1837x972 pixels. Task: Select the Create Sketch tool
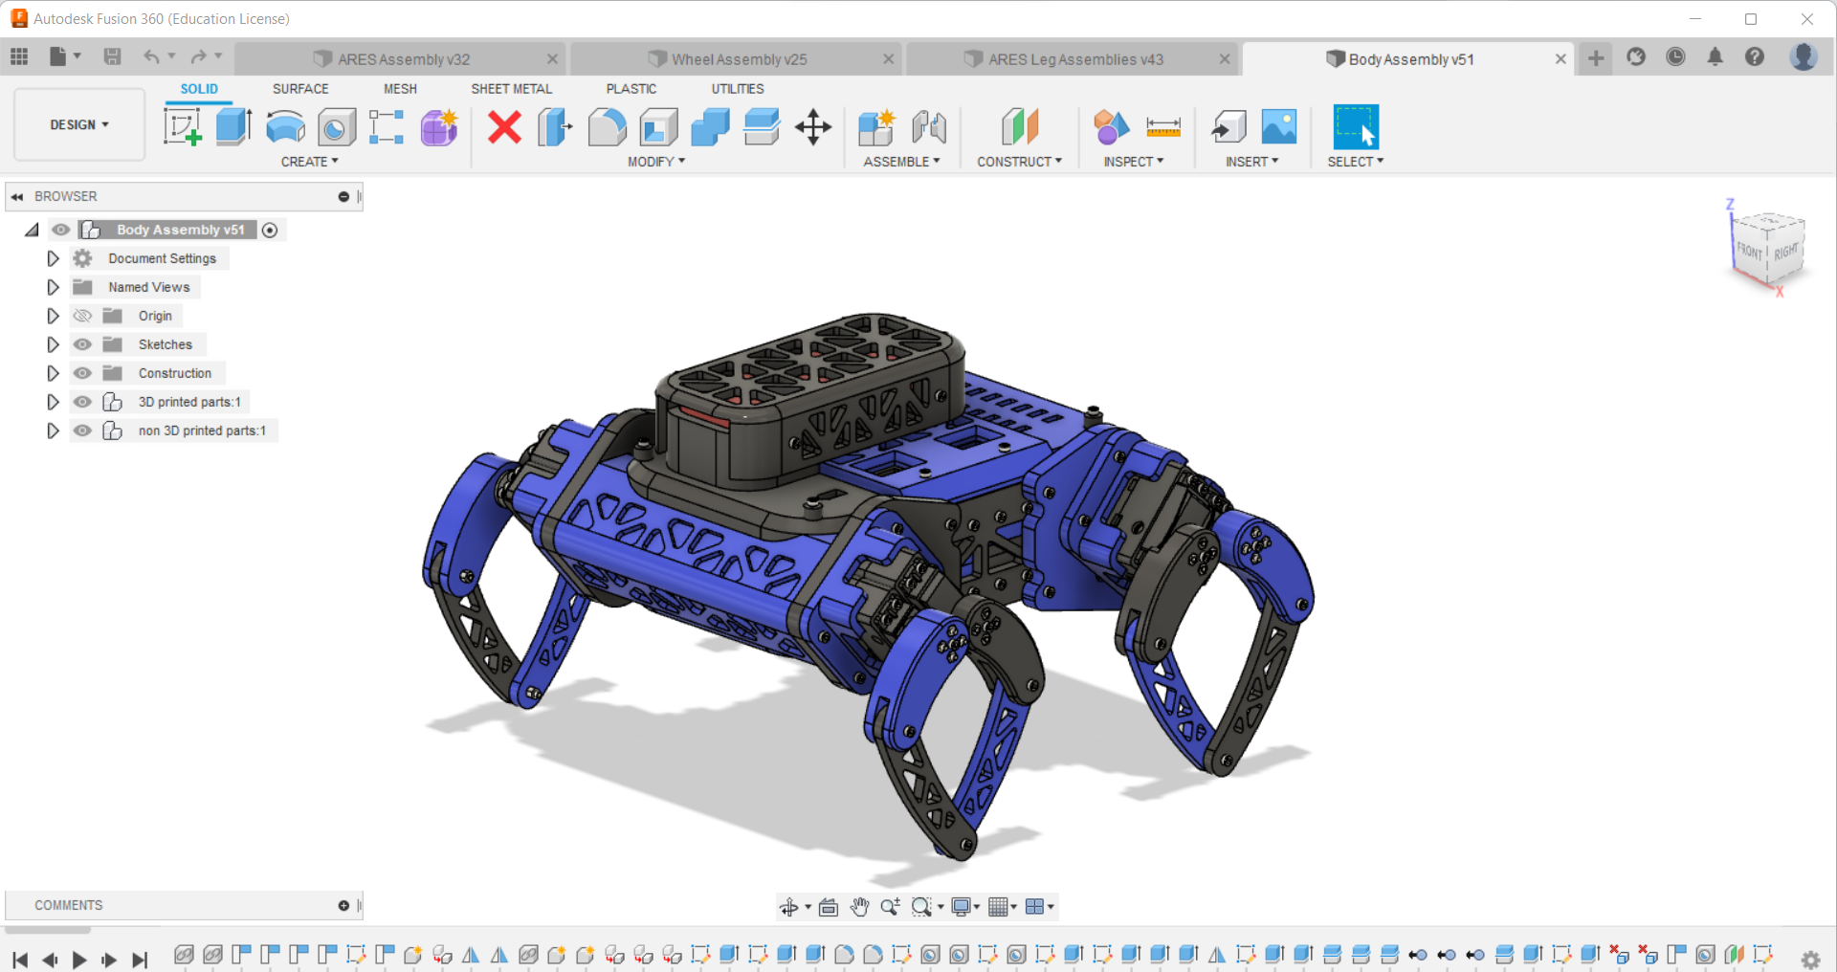182,126
